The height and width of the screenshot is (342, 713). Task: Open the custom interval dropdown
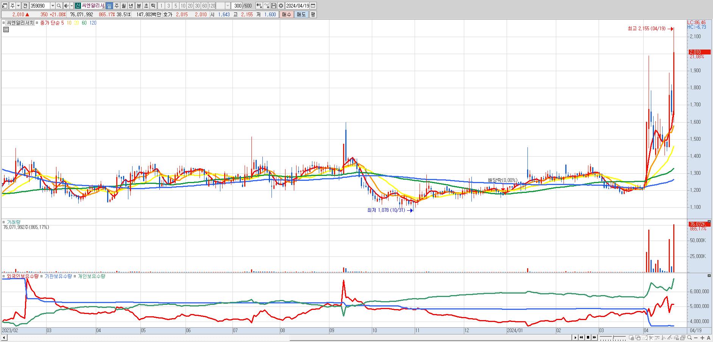(x=228, y=6)
